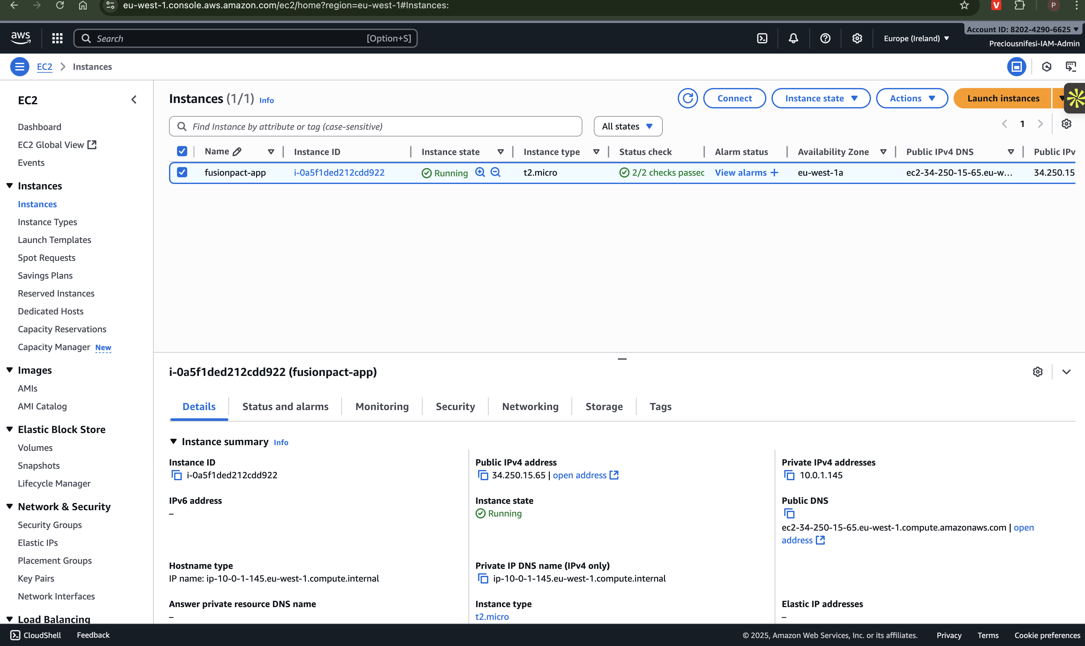Screen dimensions: 1085x646
Task: Open the Security tab
Action: (x=455, y=407)
